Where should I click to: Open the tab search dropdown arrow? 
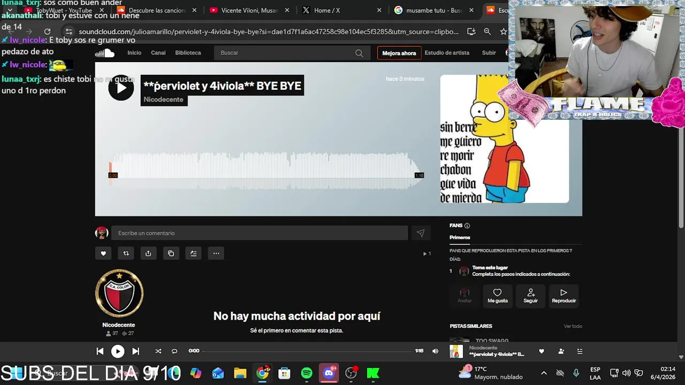click(x=10, y=10)
